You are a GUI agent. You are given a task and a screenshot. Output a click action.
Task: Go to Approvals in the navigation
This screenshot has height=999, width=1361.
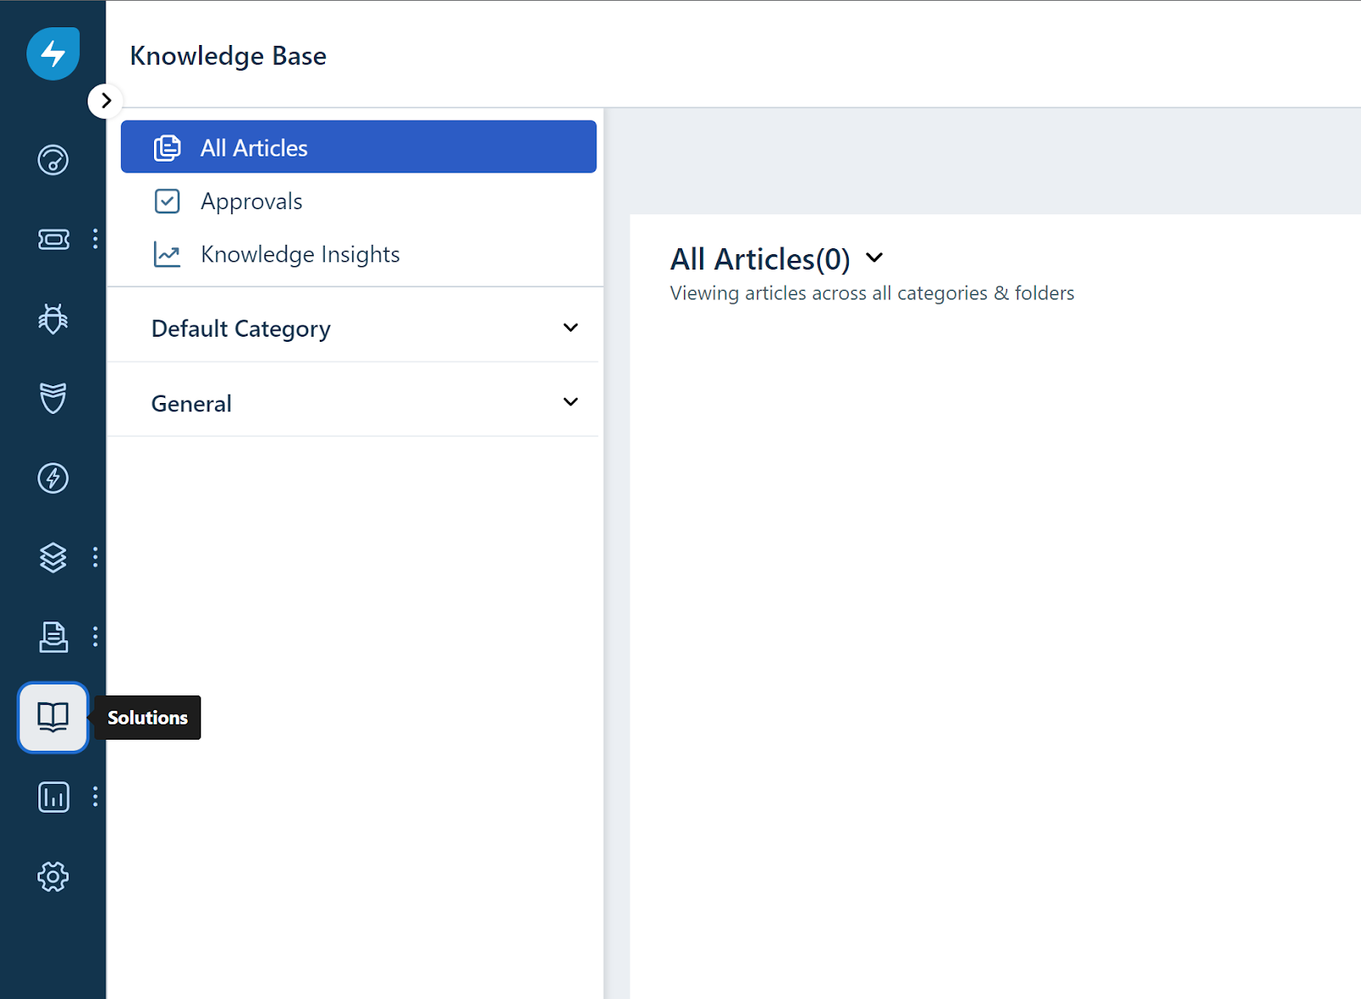point(251,202)
